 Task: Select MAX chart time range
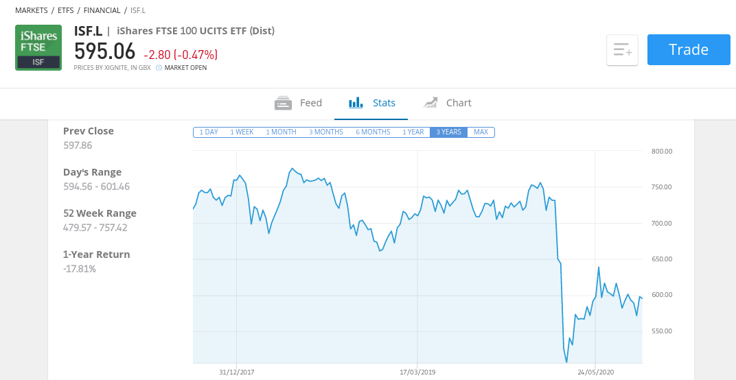[481, 132]
